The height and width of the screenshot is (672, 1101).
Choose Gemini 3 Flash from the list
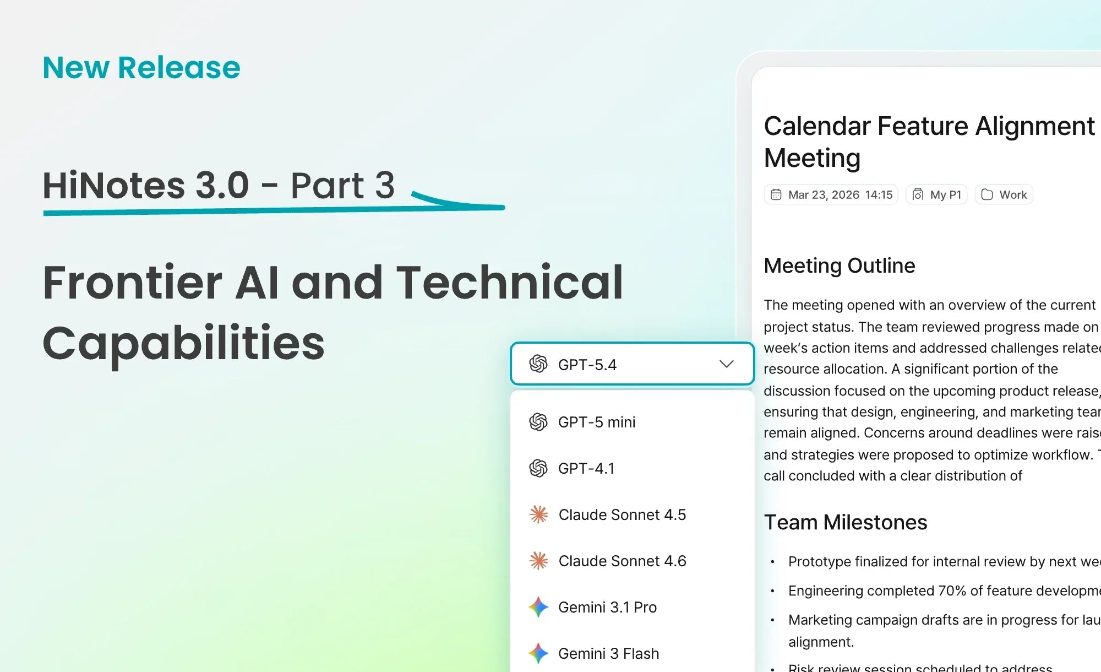point(632,653)
